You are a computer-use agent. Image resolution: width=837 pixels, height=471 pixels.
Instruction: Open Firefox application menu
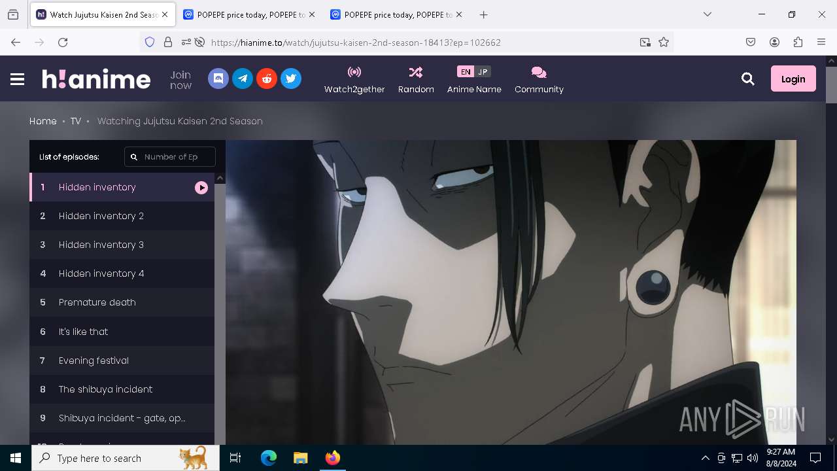click(x=821, y=42)
